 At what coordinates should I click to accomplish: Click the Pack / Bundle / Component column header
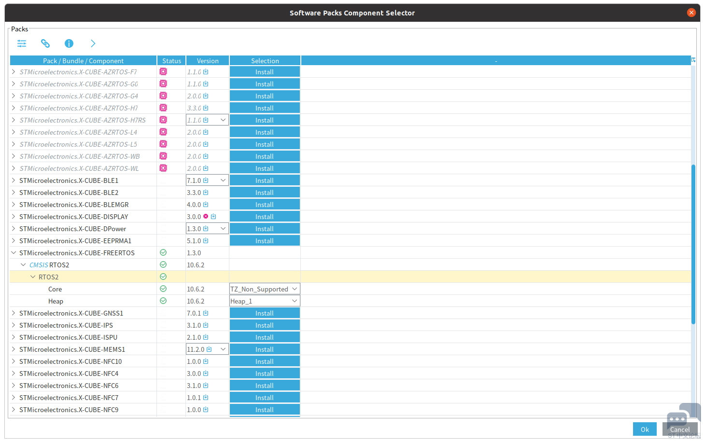(x=83, y=61)
